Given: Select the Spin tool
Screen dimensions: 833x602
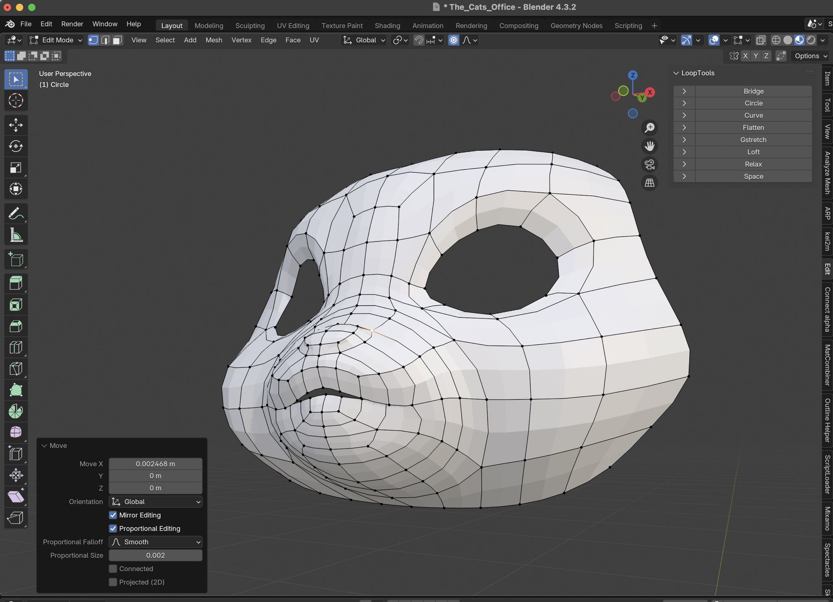Looking at the screenshot, I should (16, 411).
